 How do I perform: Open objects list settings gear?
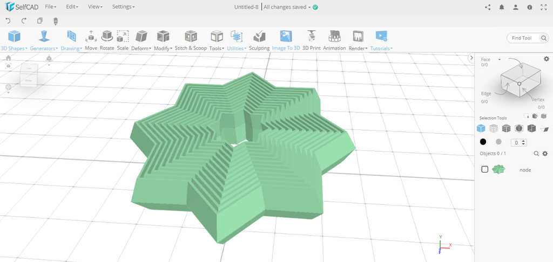tap(545, 154)
